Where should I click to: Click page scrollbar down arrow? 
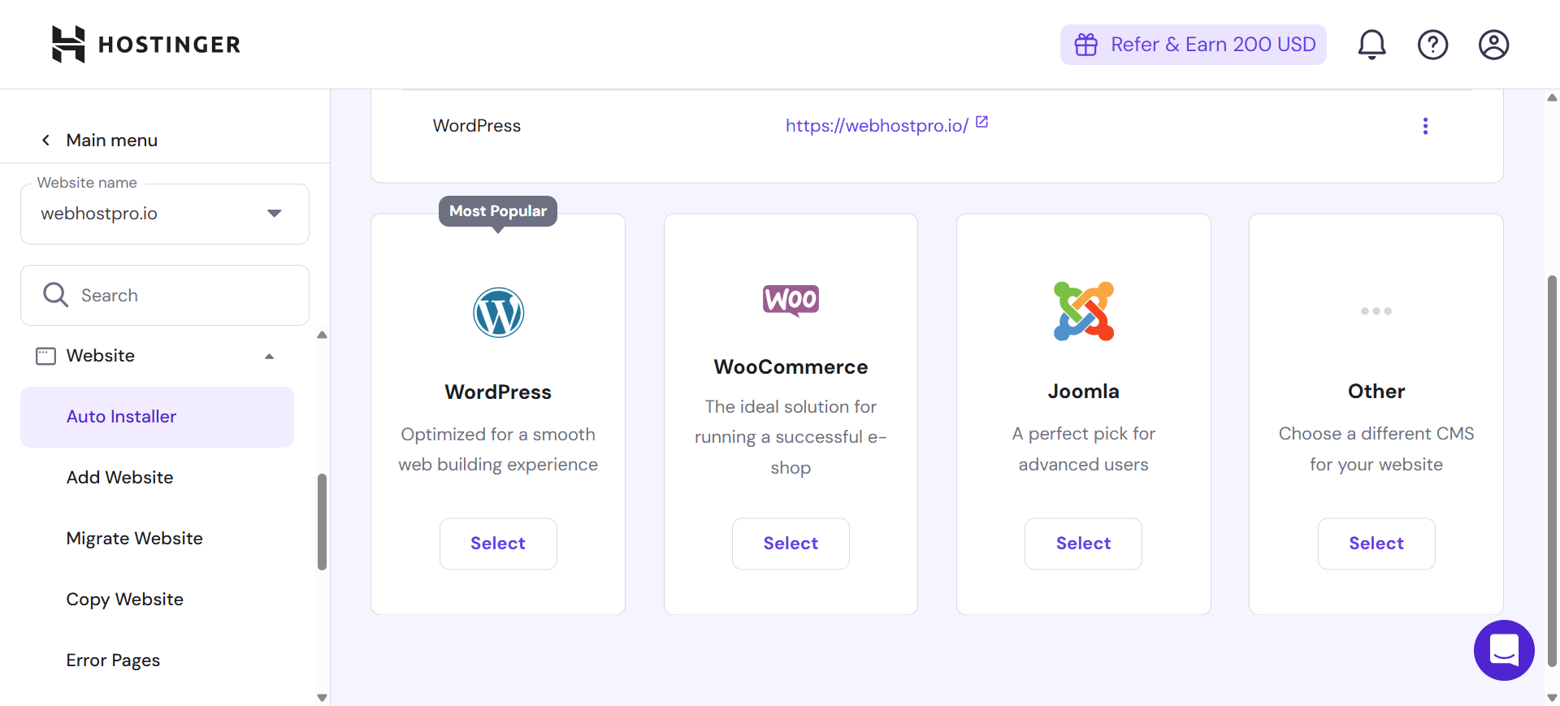(x=1552, y=697)
